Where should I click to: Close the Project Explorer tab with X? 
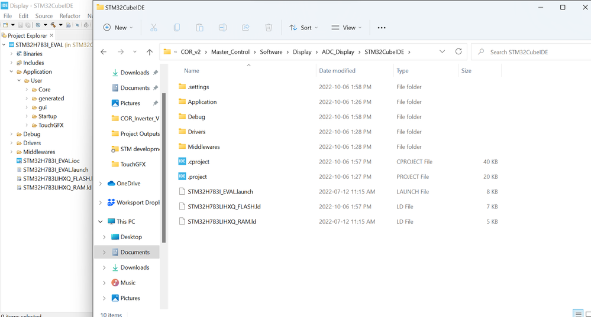[x=51, y=35]
